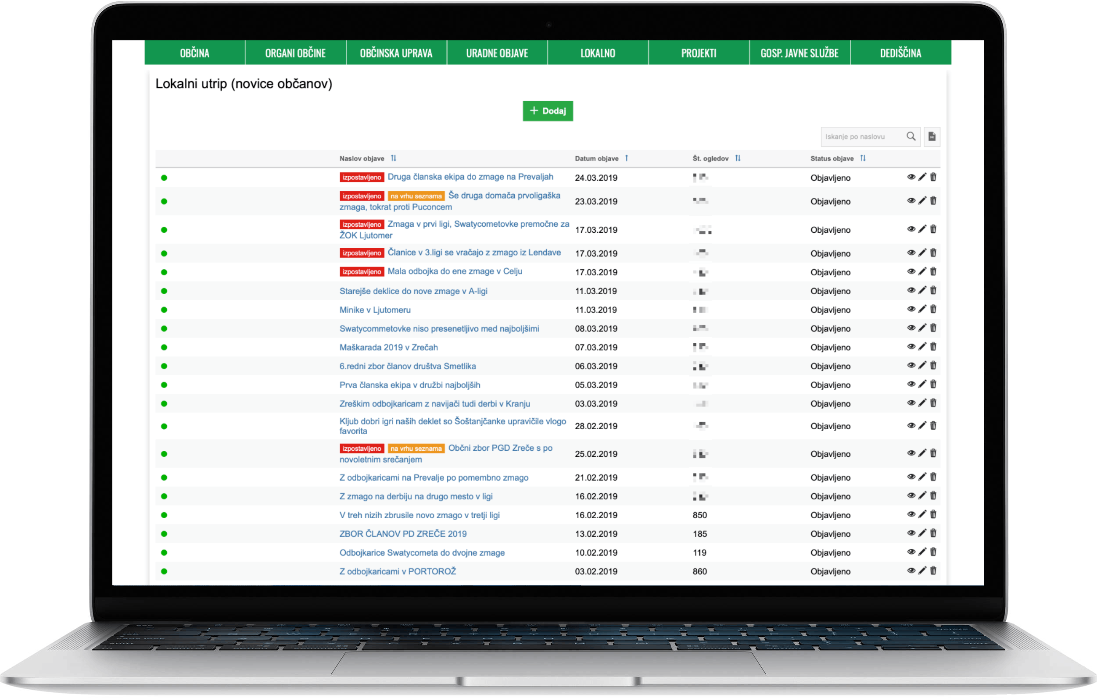Edit pencil for 'Minike v Ljutomeru' row

[922, 309]
